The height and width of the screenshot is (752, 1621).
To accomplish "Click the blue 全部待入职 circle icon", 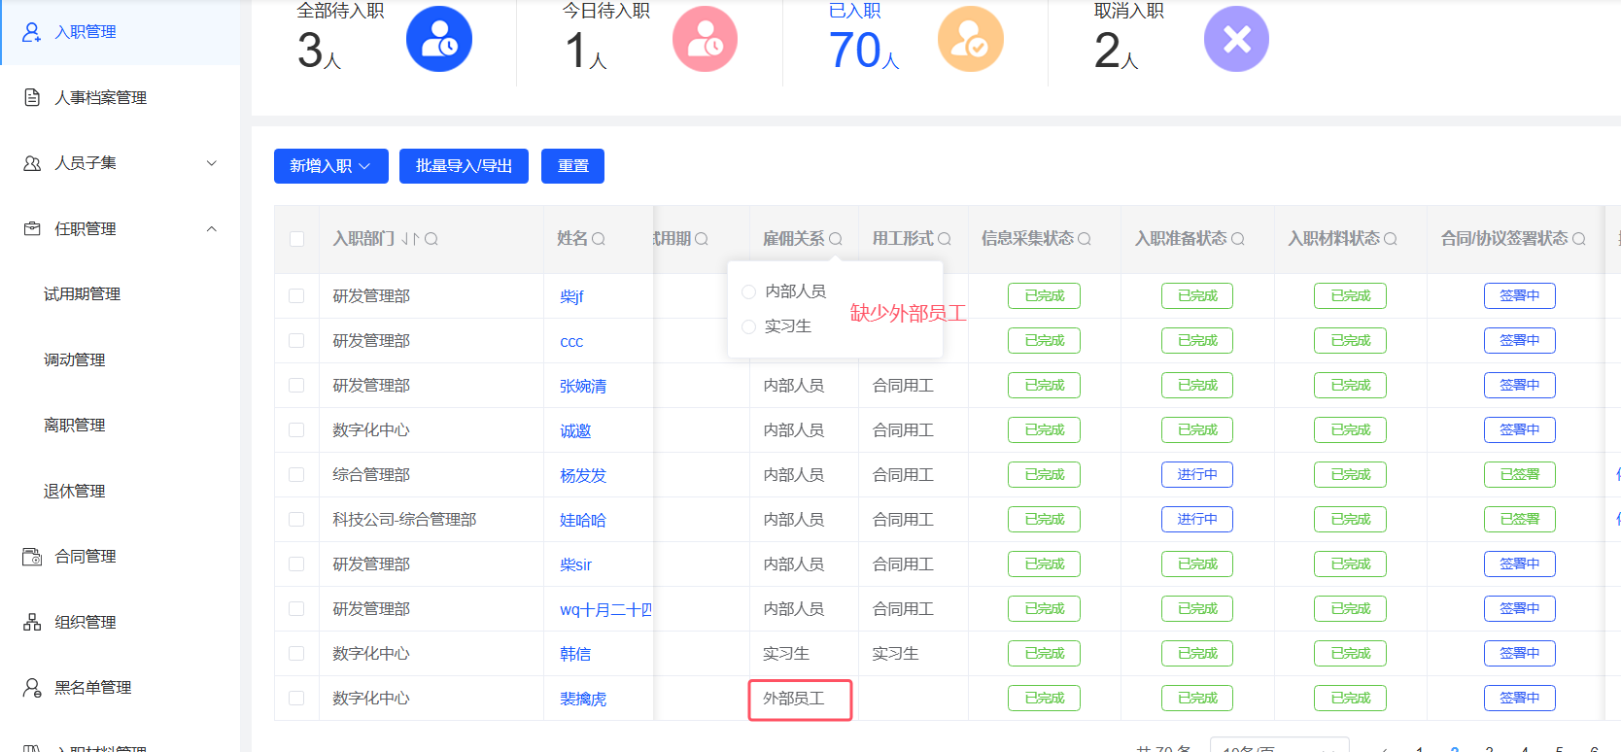I will point(439,39).
